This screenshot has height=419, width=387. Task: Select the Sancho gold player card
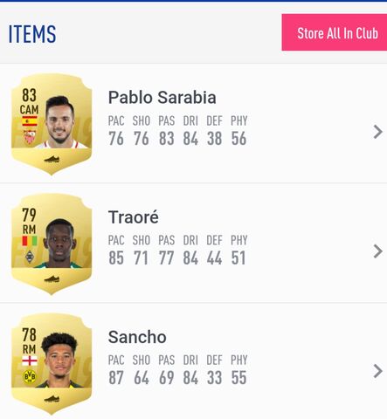[x=52, y=364]
